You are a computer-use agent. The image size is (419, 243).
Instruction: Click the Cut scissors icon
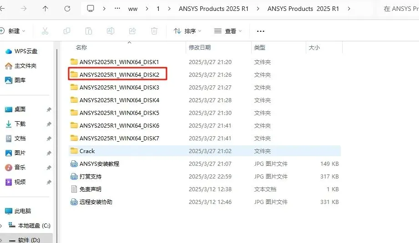tap(45, 31)
